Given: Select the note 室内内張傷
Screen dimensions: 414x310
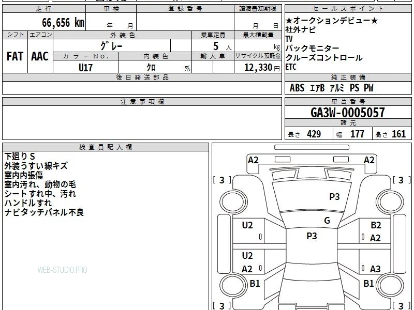Looking at the screenshot, I should [23, 175].
